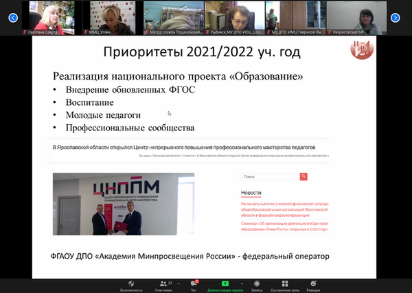The width and height of the screenshot is (412, 293).
Task: Click headline В Ярославской области открылся Центр
Action: [184, 148]
